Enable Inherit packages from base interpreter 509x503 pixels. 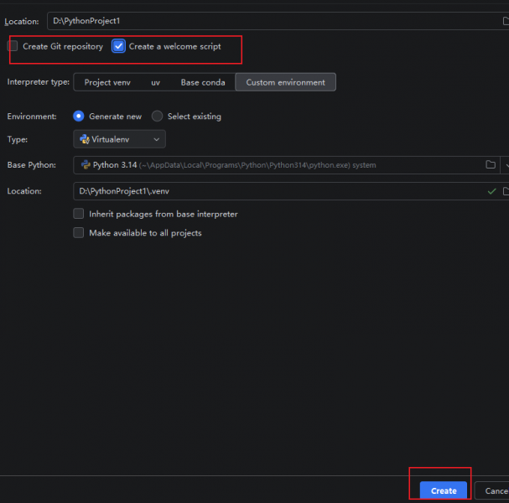79,214
